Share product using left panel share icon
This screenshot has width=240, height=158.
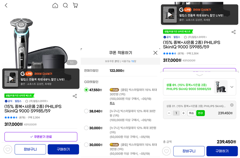click(75, 96)
